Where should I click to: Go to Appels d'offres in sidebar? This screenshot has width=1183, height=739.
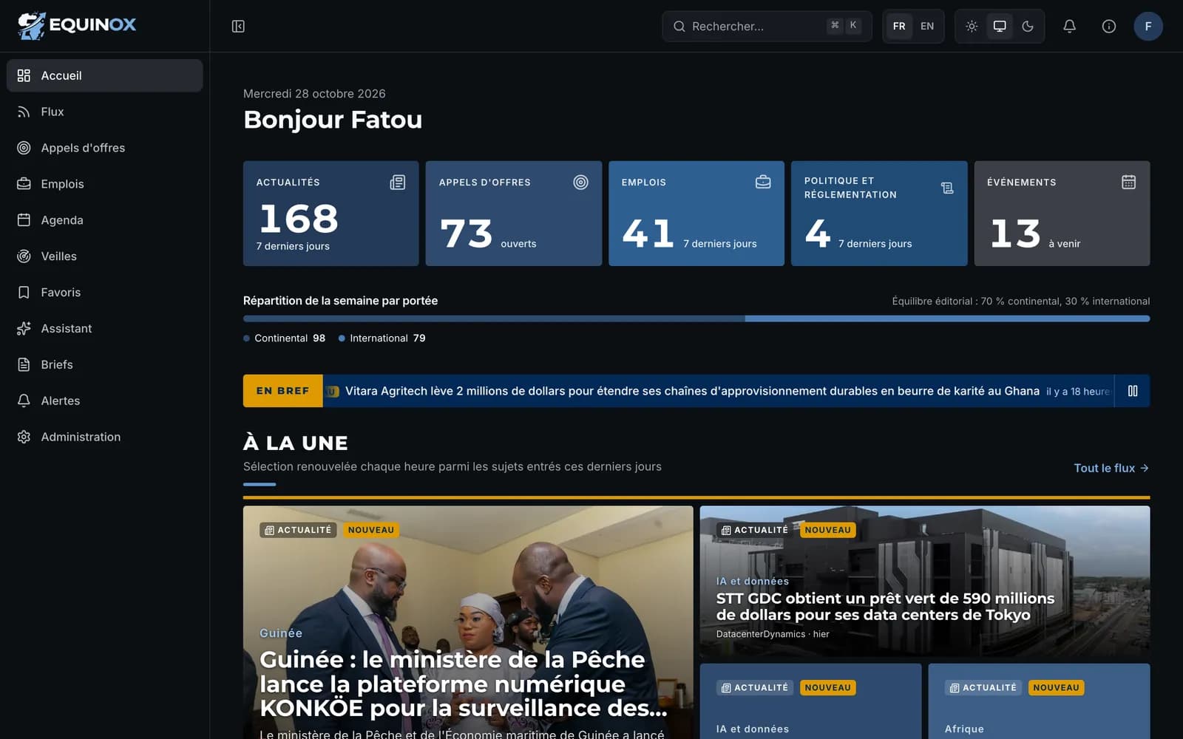click(x=104, y=148)
